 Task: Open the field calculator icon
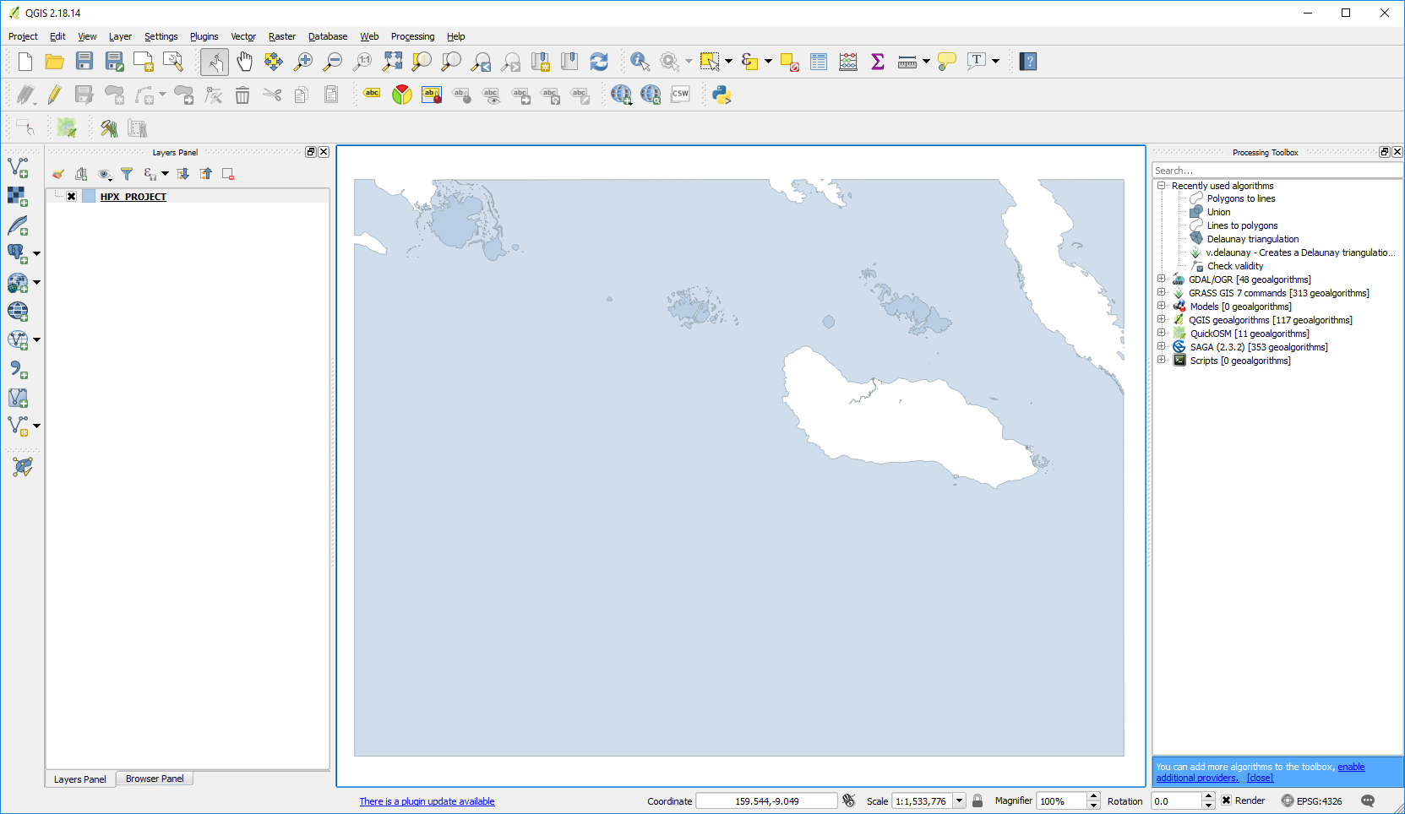point(848,62)
